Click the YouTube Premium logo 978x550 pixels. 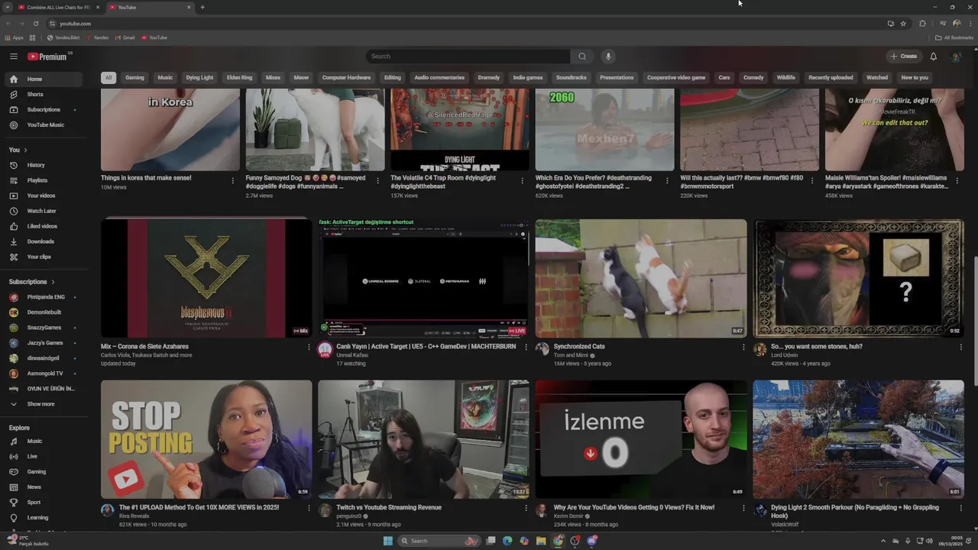coord(47,57)
